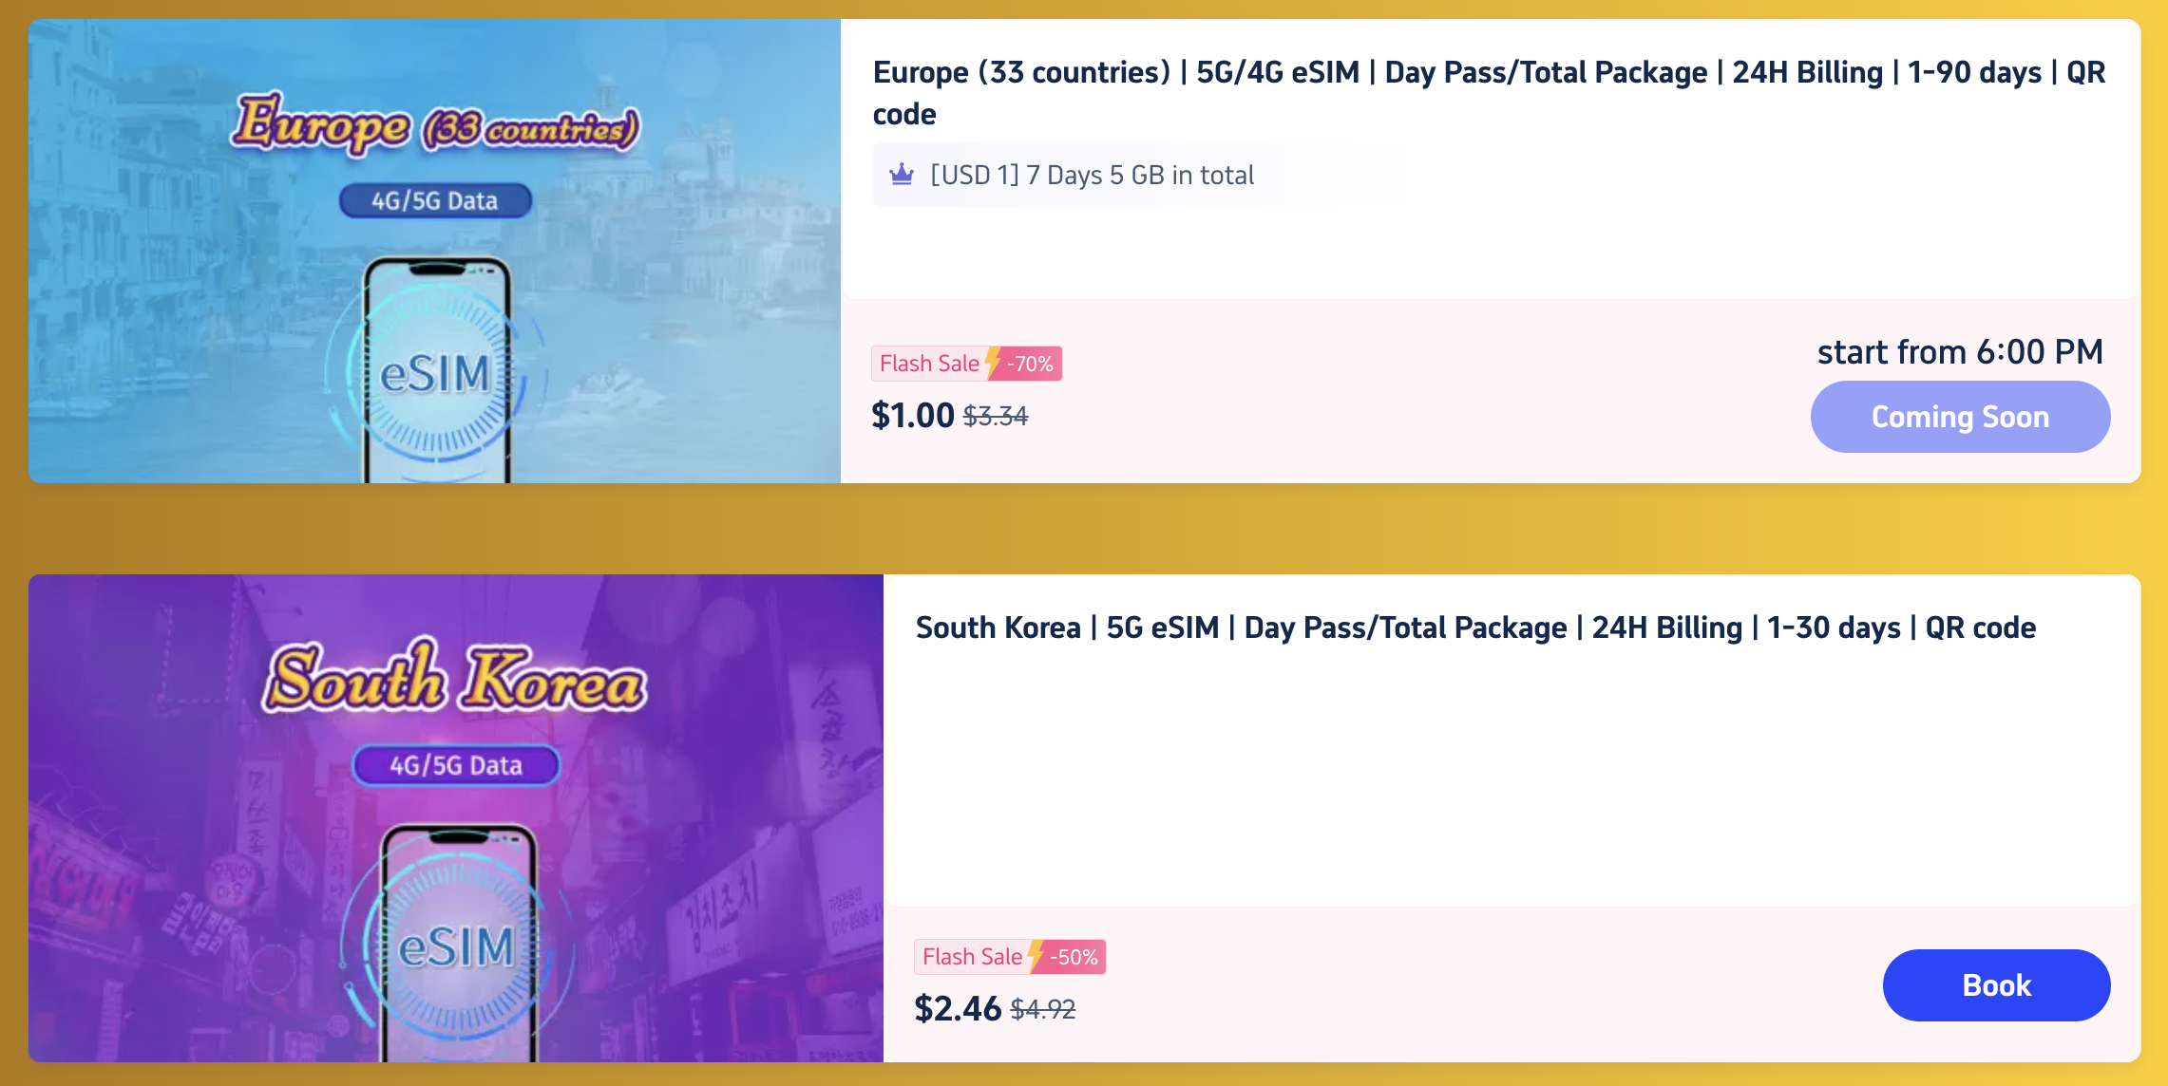Click the -70% Flash Sale discount label

[1031, 364]
